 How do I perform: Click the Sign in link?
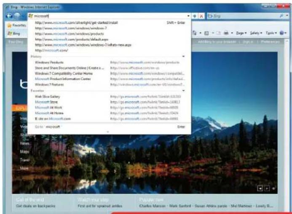[x=248, y=42]
